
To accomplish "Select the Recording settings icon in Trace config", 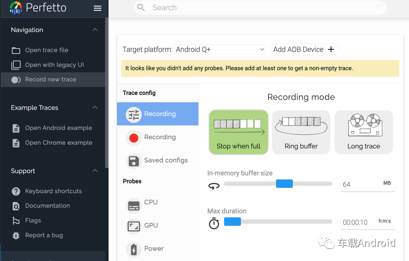I will click(x=133, y=114).
